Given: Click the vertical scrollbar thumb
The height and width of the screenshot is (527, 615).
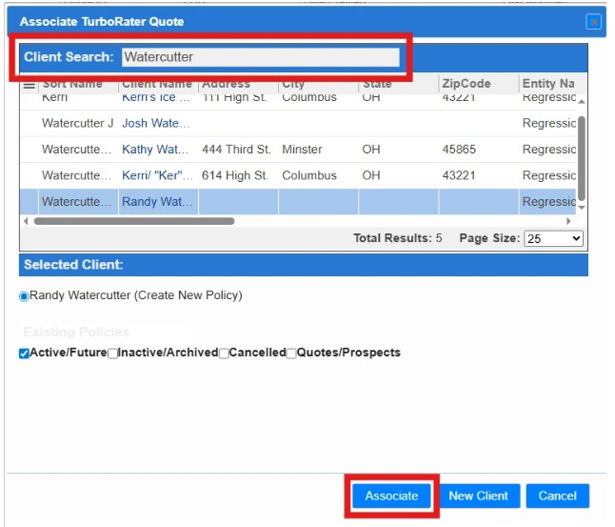Looking at the screenshot, I should coord(582,158).
